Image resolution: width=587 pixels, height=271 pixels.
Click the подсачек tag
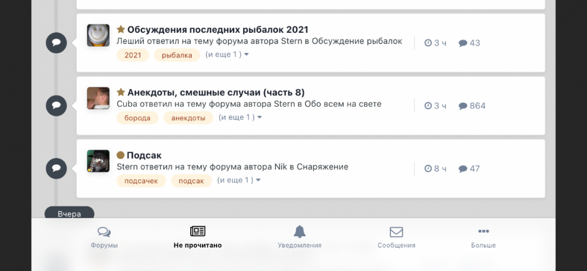tap(141, 181)
